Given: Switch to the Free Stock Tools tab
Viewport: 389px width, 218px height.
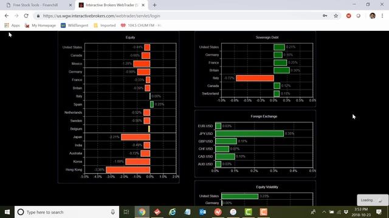Looking at the screenshot, I should click(35, 5).
